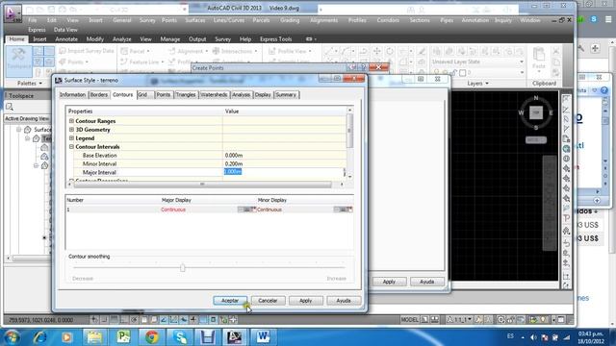Expand the 3D Geometry property group

point(71,130)
